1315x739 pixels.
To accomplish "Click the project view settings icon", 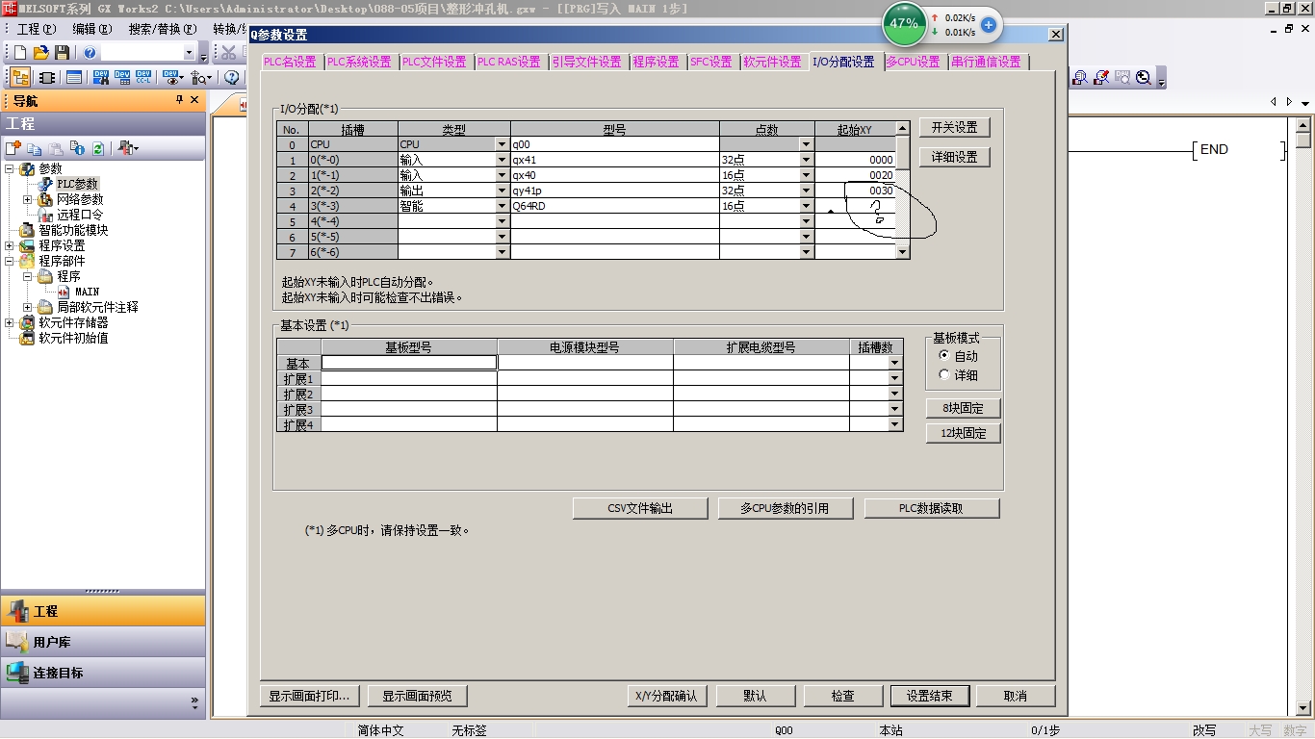I will coord(128,148).
